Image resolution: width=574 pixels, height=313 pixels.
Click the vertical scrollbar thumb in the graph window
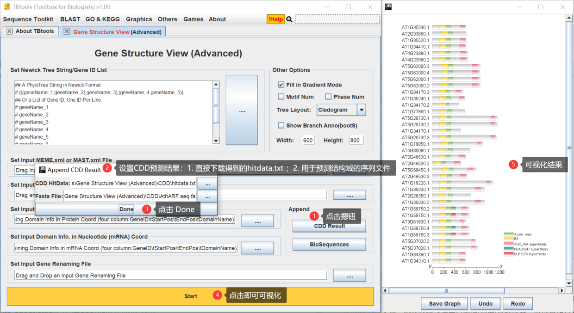pos(569,148)
